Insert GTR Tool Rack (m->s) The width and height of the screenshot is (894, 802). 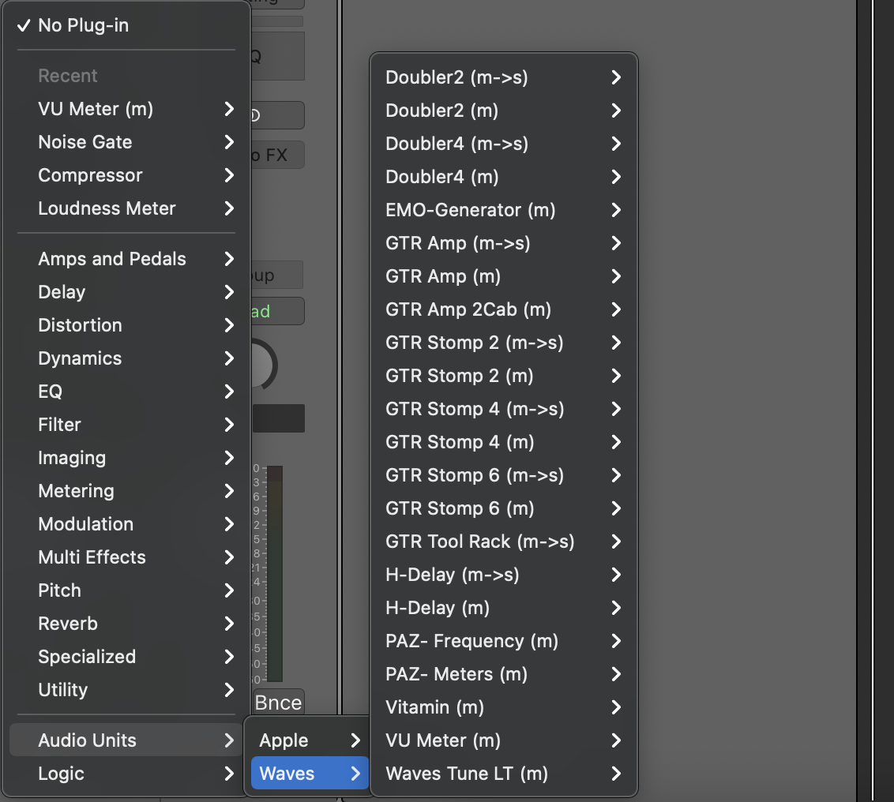(479, 542)
